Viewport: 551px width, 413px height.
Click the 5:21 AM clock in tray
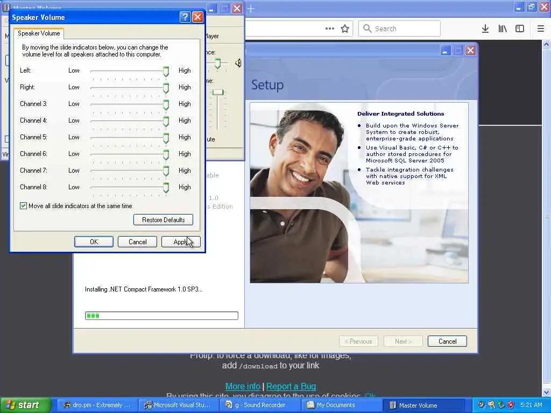(531, 405)
